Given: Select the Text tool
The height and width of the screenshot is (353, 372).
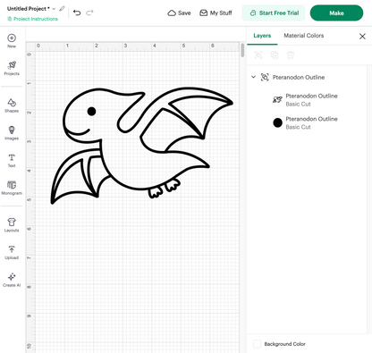Looking at the screenshot, I should tap(12, 160).
